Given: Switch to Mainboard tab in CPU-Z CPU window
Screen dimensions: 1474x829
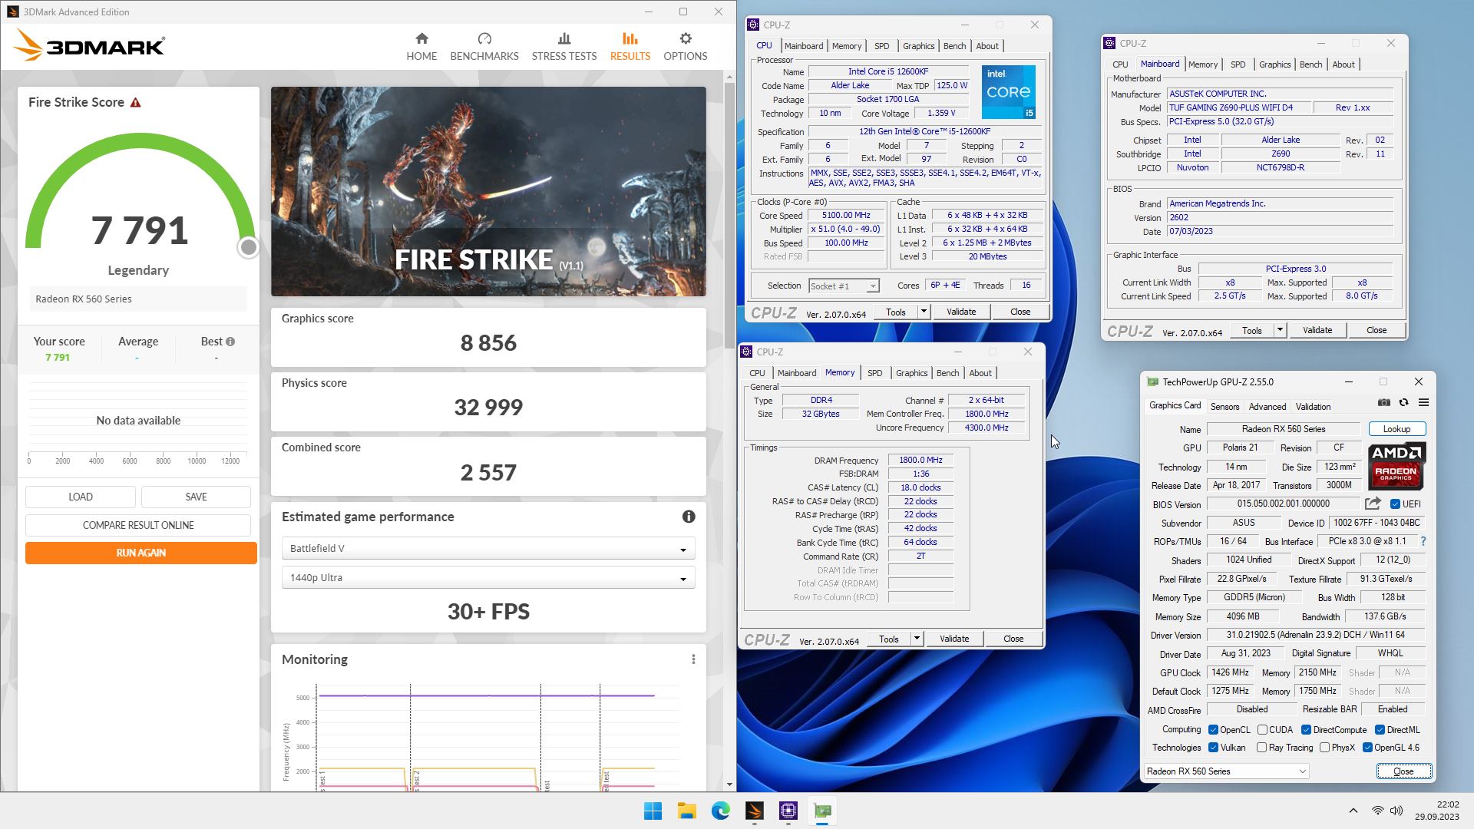Looking at the screenshot, I should coord(804,46).
